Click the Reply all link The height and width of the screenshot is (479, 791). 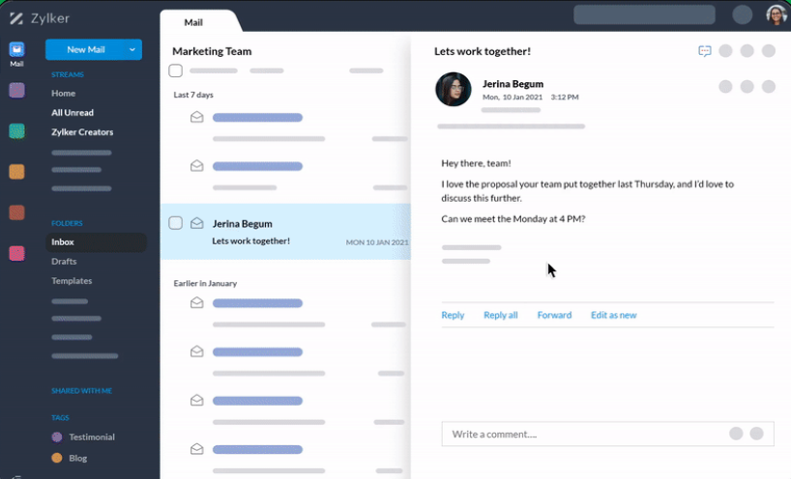(x=501, y=315)
